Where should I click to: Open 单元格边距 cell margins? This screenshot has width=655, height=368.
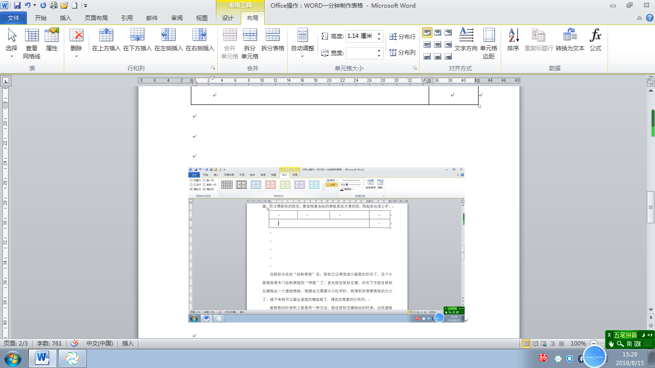click(x=489, y=43)
